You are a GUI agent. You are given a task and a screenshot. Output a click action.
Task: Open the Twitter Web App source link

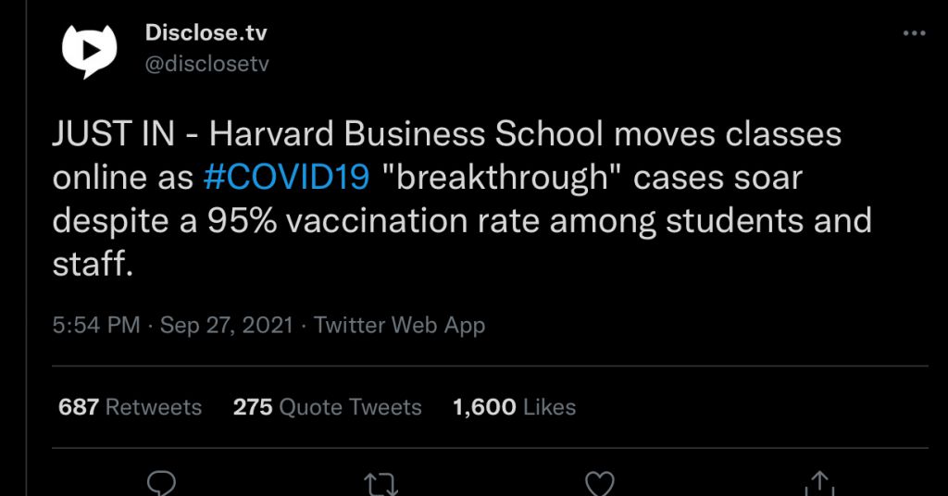coord(399,325)
